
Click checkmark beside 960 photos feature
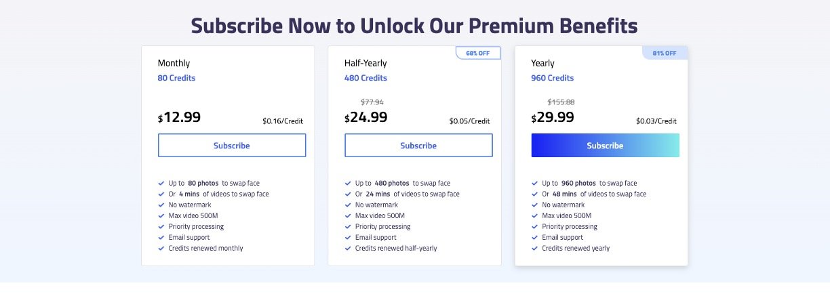[534, 184]
